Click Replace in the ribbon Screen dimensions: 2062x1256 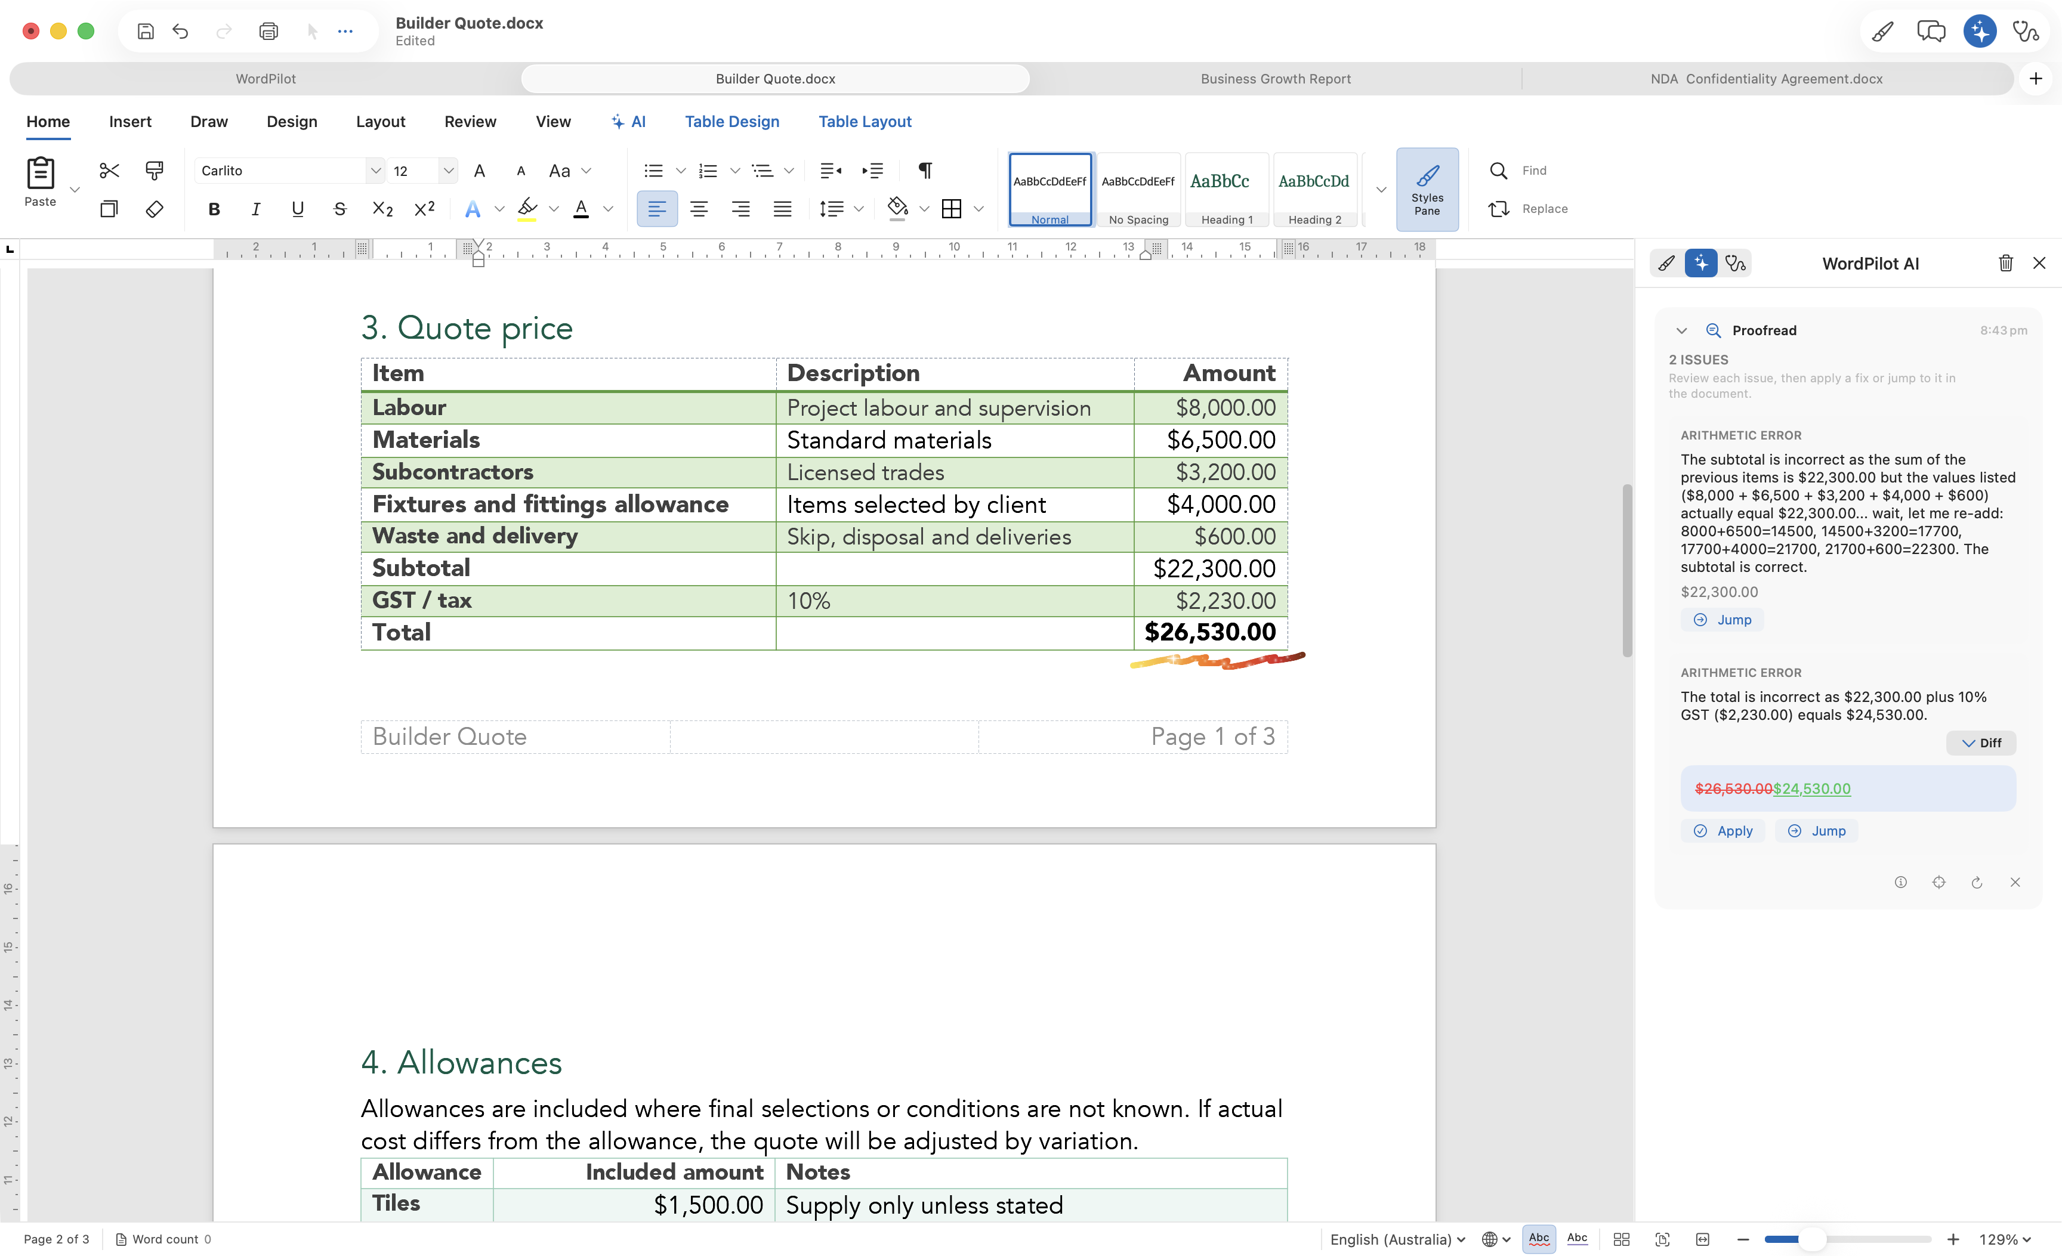[x=1528, y=209]
